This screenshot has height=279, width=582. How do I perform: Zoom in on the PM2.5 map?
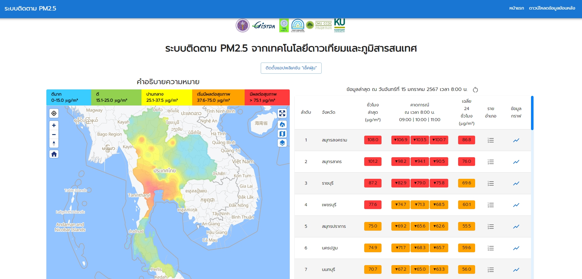(54, 125)
